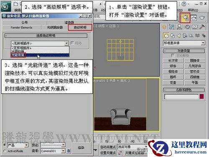Viewport: 209px width, 157px height.
Task: Open the Modify panel icon
Action: [172, 27]
